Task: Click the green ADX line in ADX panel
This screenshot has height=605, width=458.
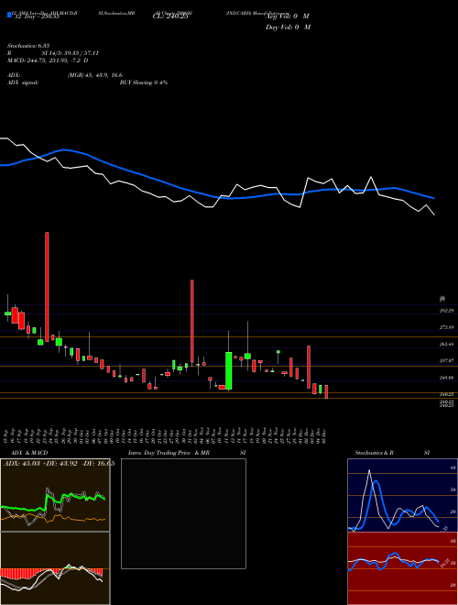Action: [53, 501]
